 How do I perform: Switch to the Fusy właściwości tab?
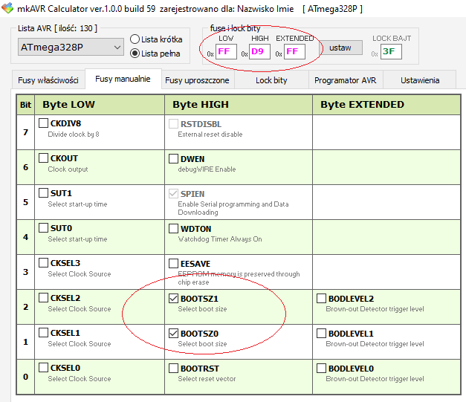pyautogui.click(x=48, y=80)
